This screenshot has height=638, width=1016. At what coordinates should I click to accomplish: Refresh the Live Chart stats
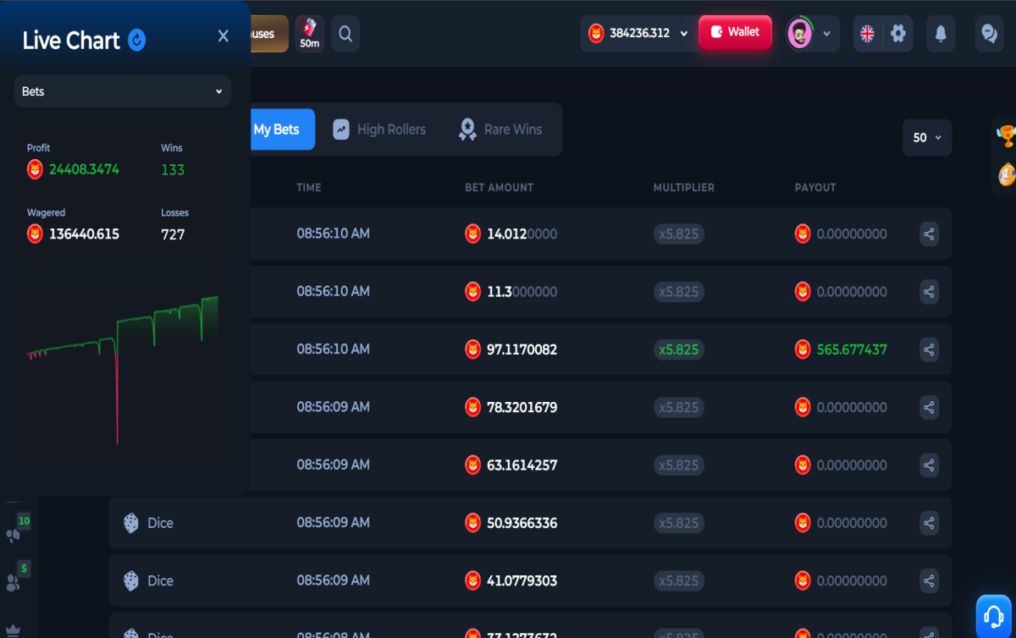tap(137, 39)
